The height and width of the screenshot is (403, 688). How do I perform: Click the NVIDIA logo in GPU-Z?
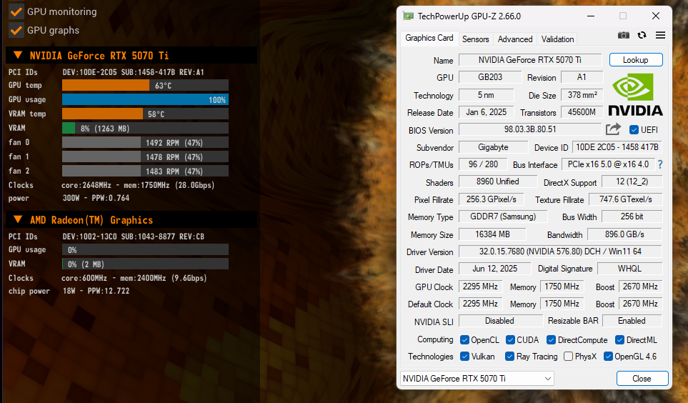pos(635,94)
